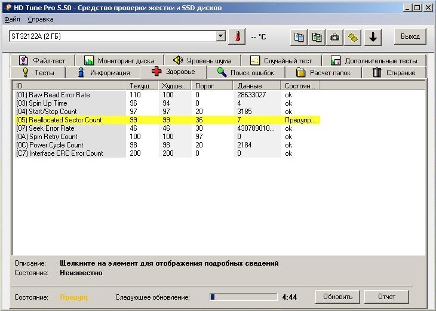This screenshot has height=311, width=436.
Task: Switch to the Информация tab
Action: coord(104,73)
